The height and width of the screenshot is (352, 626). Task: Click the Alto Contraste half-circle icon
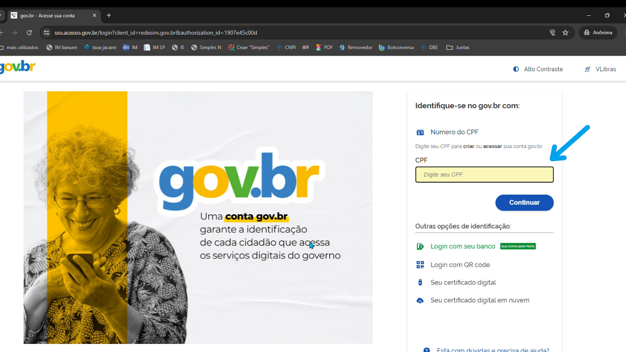click(x=516, y=69)
